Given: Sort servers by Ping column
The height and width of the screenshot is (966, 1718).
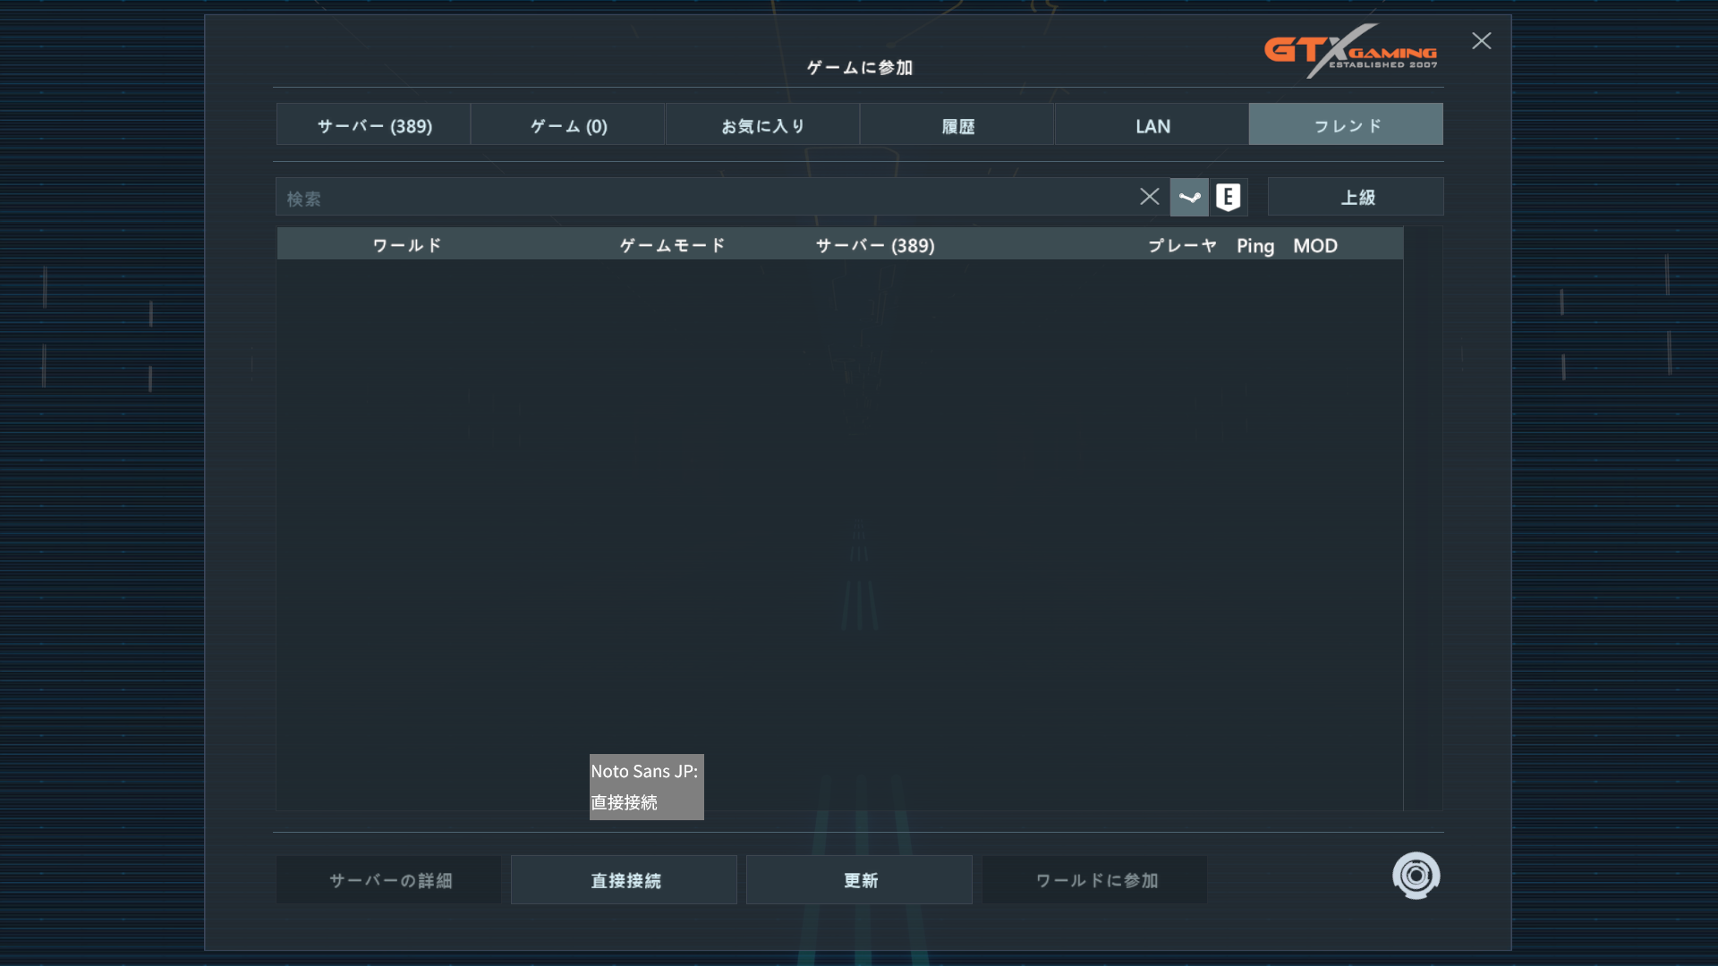Looking at the screenshot, I should click(1254, 245).
